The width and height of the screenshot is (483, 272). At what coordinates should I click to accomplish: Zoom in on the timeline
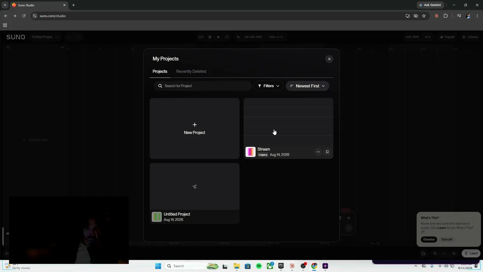(454, 253)
